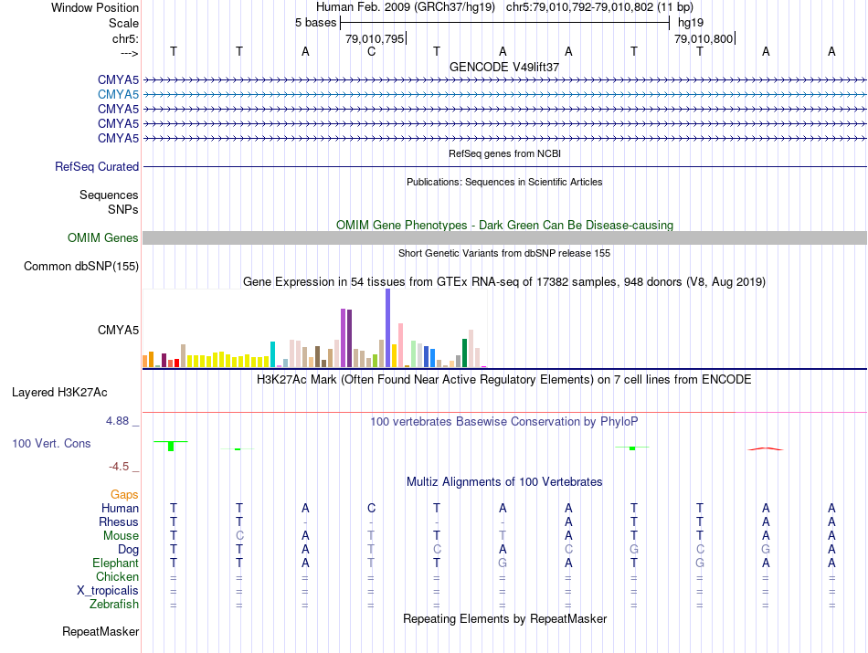Viewport: 868px width, 653px height.
Task: Click the 79,010,795 position marker
Action: point(375,39)
